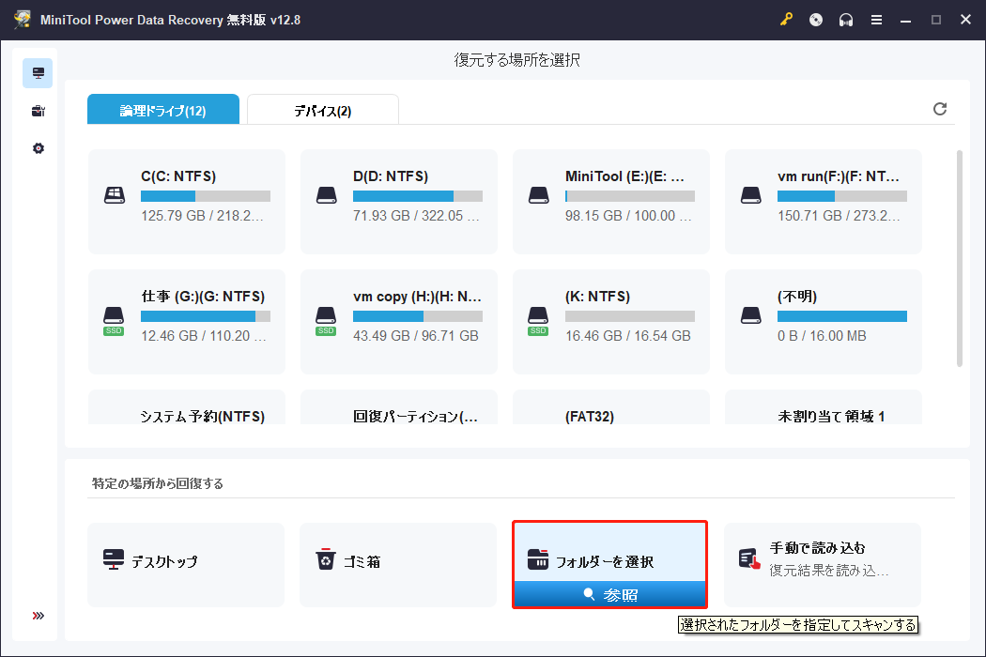
Task: Expand the sidebar using the chevron arrows
Action: coord(37,615)
